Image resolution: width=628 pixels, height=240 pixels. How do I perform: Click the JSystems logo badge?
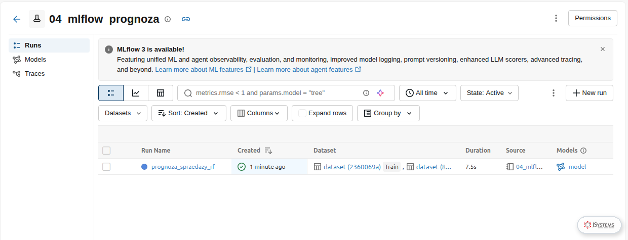(x=600, y=225)
